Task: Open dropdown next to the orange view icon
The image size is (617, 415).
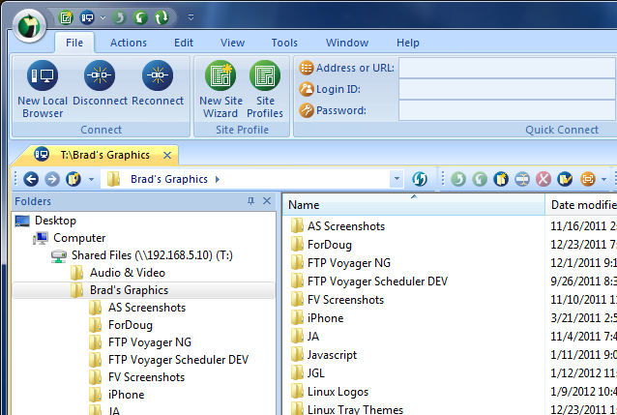Action: [x=604, y=180]
